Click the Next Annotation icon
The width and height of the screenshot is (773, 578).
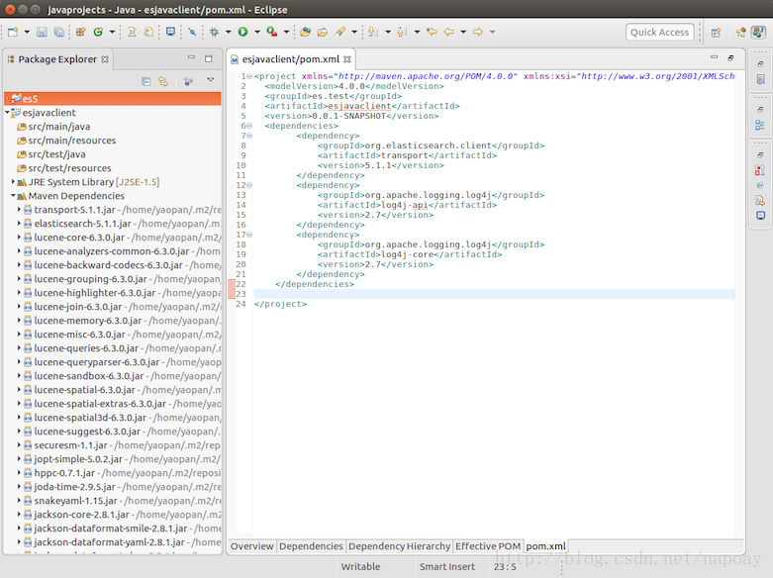coord(373,32)
